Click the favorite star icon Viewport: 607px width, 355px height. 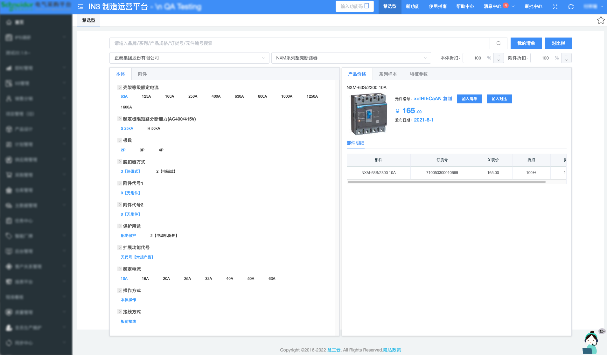coord(601,20)
